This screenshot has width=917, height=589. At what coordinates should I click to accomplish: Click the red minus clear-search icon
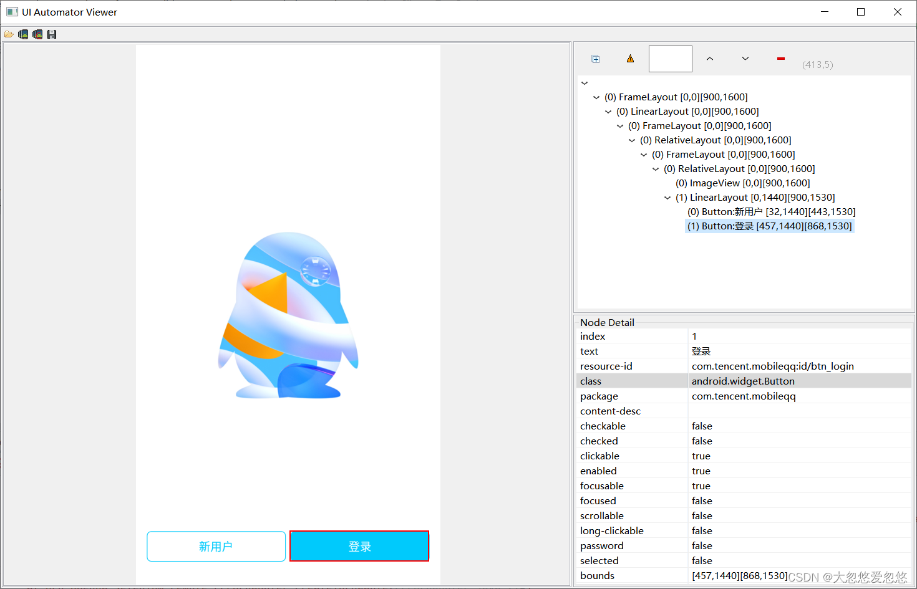pyautogui.click(x=781, y=59)
